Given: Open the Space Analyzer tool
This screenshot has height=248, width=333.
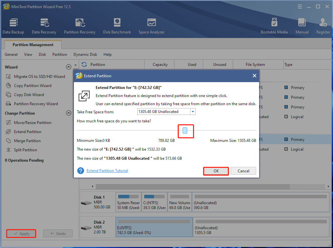Looking at the screenshot, I should point(151,26).
